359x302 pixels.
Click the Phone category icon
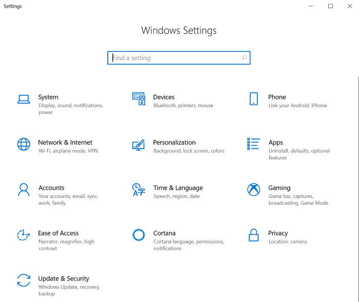254,98
